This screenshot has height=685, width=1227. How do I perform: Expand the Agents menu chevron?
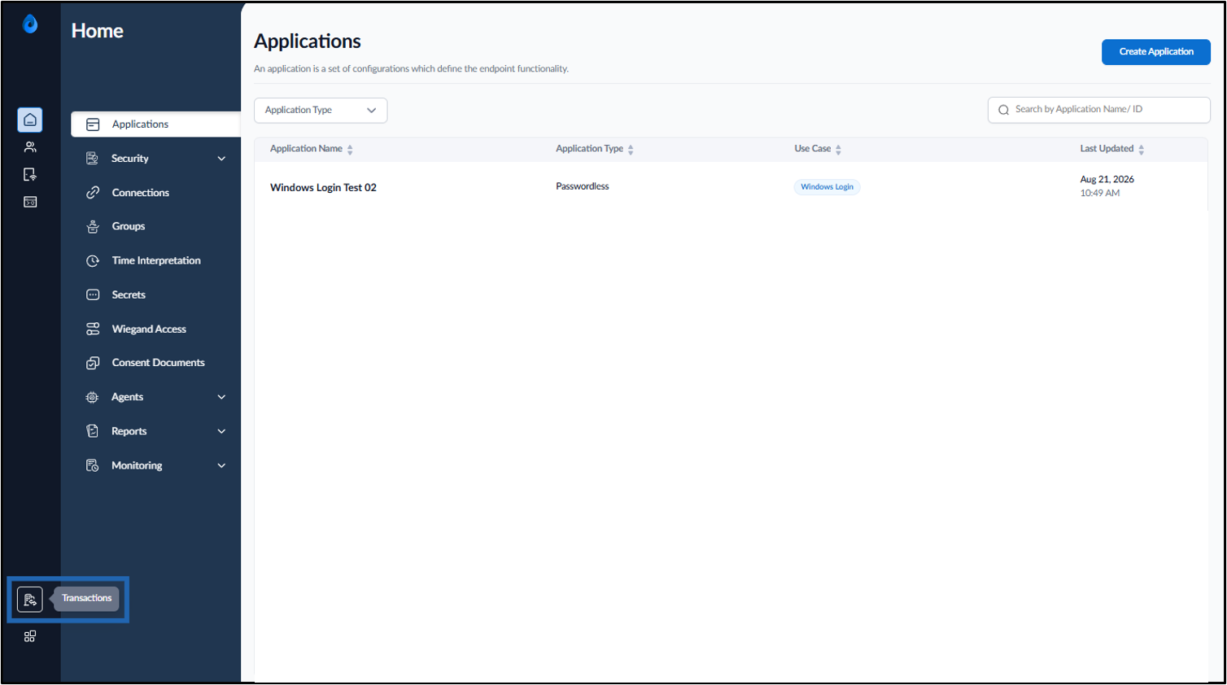click(x=221, y=397)
